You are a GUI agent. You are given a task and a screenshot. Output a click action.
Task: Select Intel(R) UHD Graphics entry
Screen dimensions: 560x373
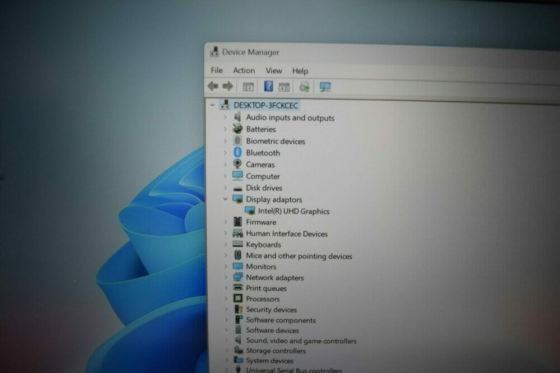click(x=293, y=211)
